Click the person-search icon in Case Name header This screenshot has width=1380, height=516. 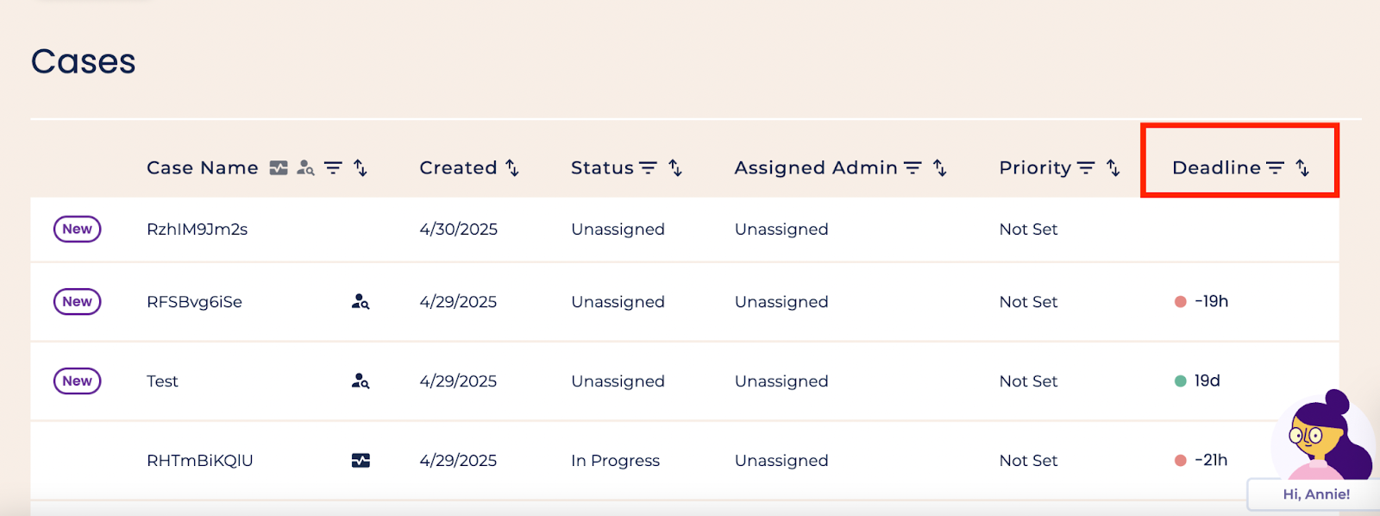(x=305, y=168)
